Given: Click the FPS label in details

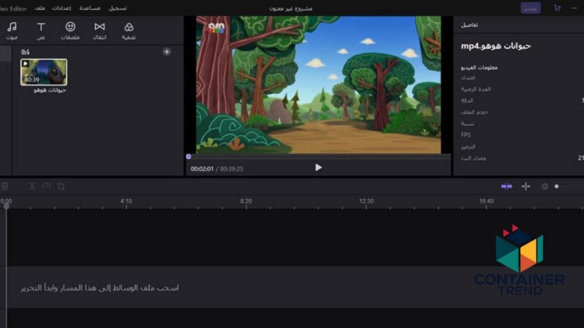Looking at the screenshot, I should tap(465, 135).
